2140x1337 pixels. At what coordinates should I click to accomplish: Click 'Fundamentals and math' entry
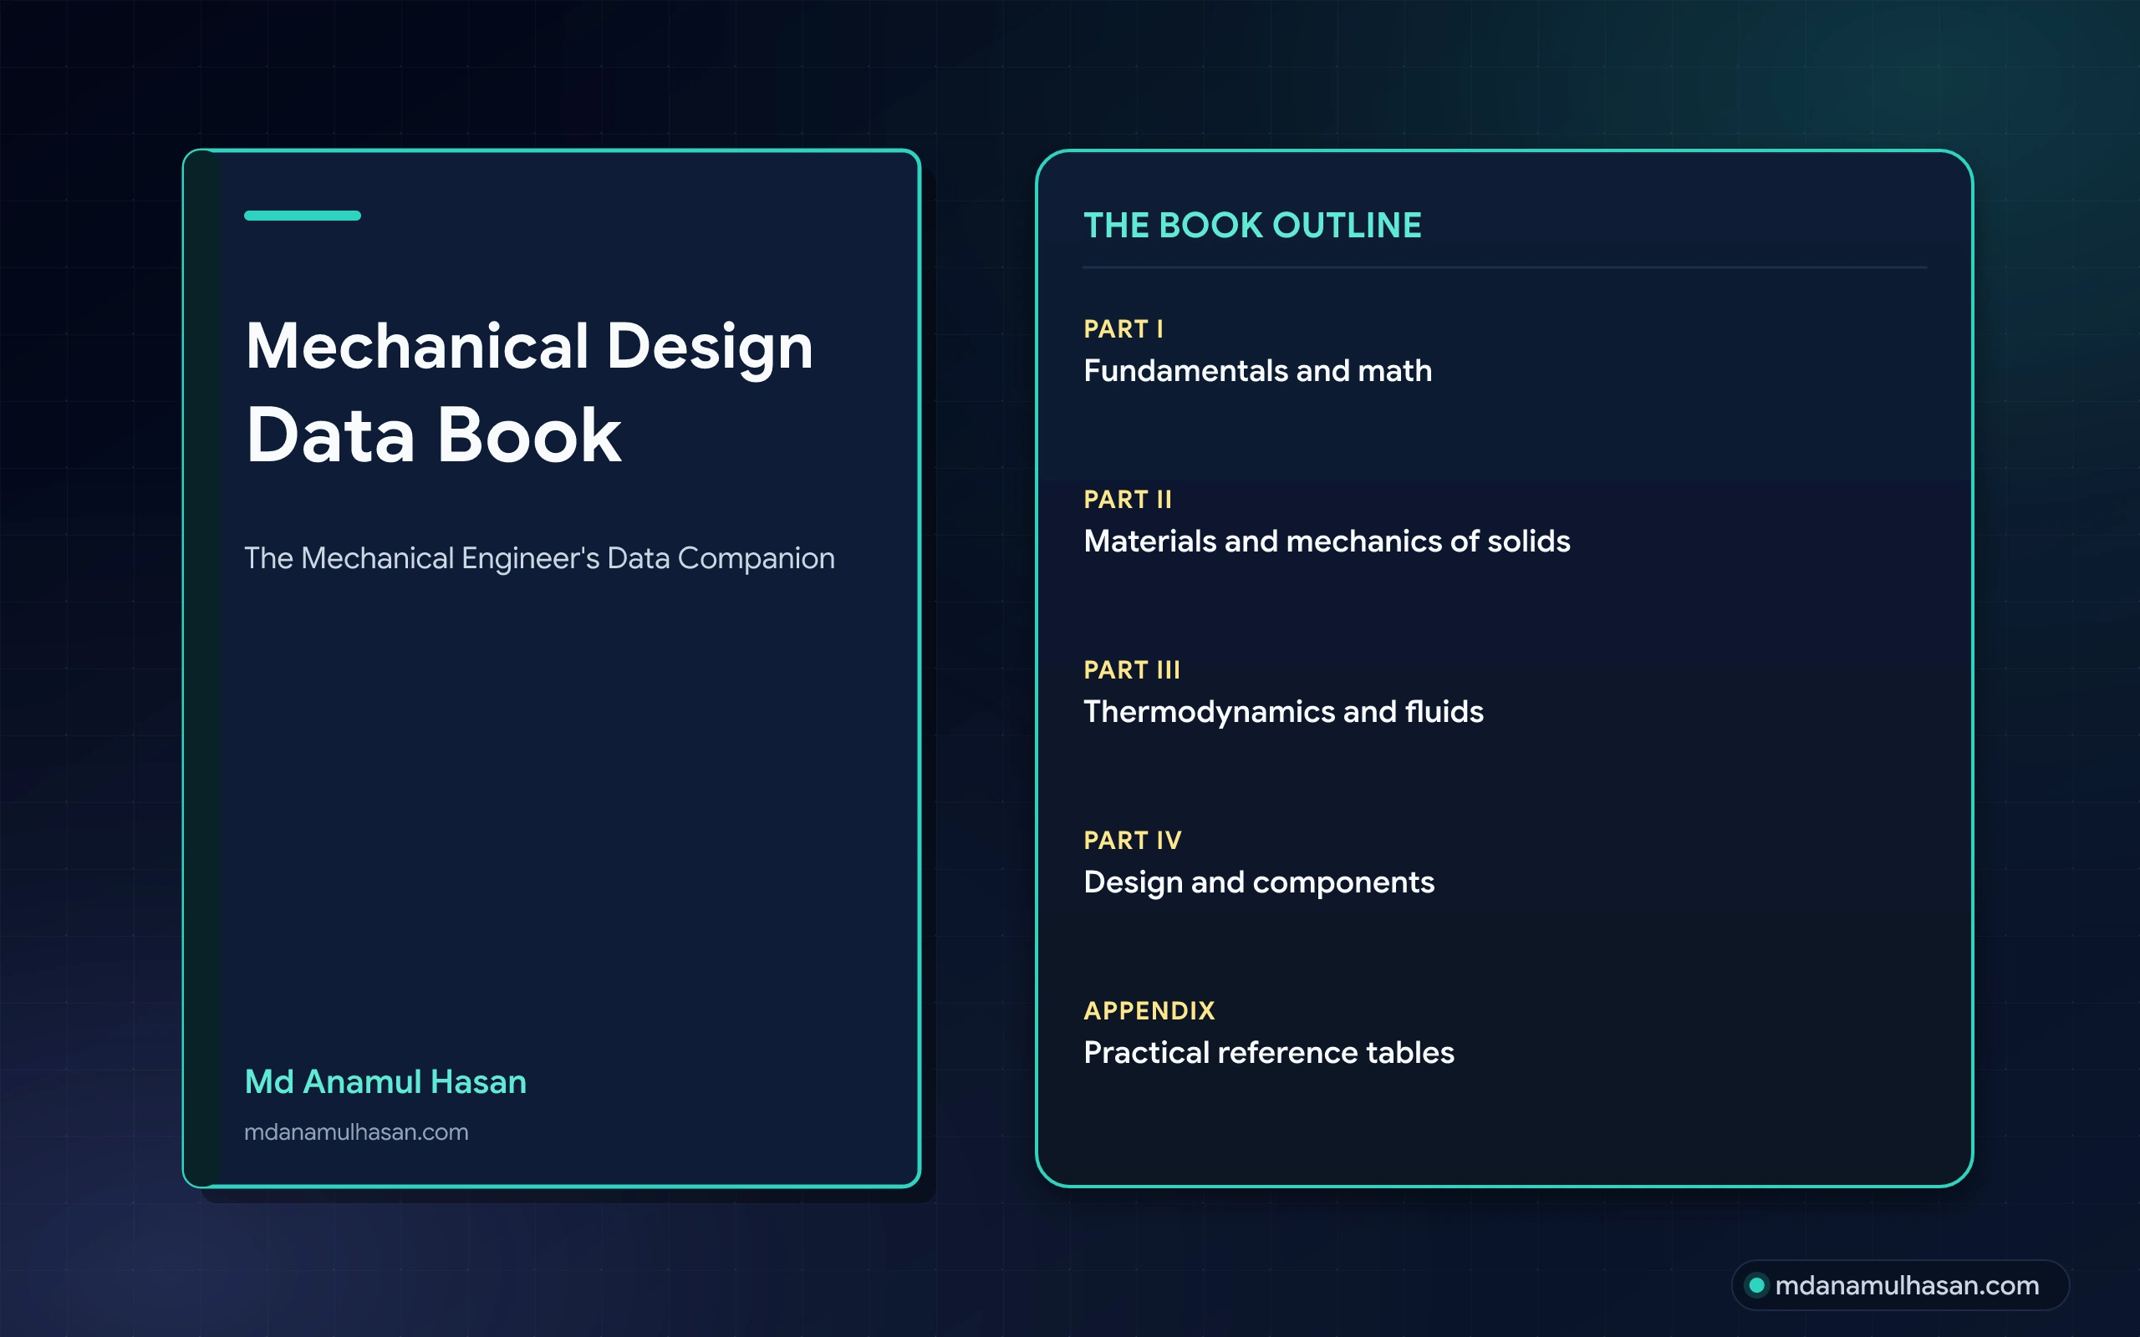(1257, 370)
